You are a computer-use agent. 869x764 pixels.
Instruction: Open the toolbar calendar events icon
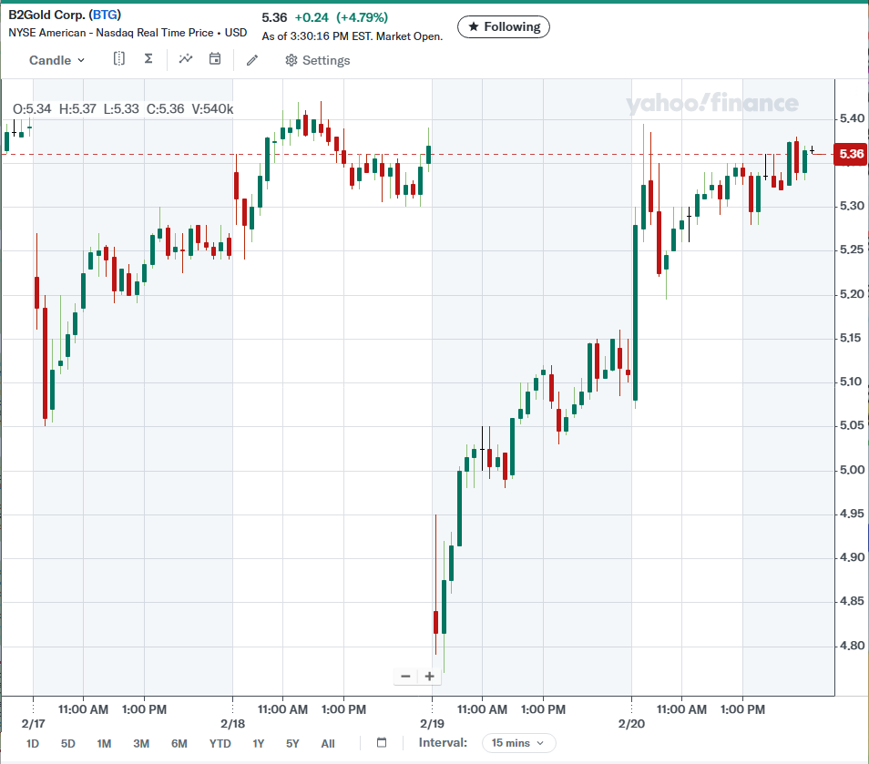click(x=214, y=58)
